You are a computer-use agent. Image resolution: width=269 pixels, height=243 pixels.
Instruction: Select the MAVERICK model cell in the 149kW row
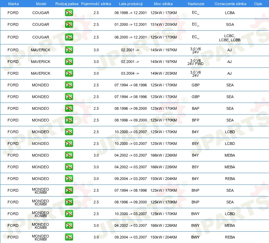pyautogui.click(x=41, y=73)
